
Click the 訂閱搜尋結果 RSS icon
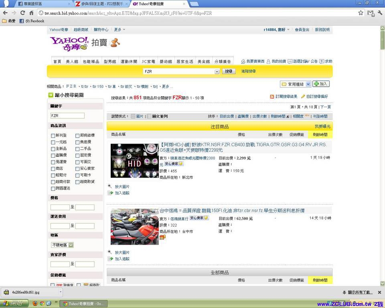pyautogui.click(x=272, y=97)
